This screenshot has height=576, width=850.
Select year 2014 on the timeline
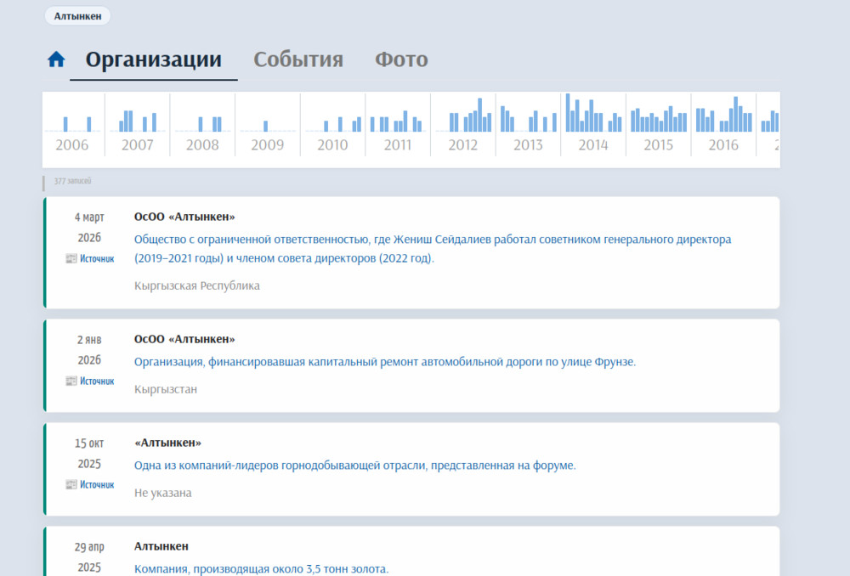click(x=592, y=145)
